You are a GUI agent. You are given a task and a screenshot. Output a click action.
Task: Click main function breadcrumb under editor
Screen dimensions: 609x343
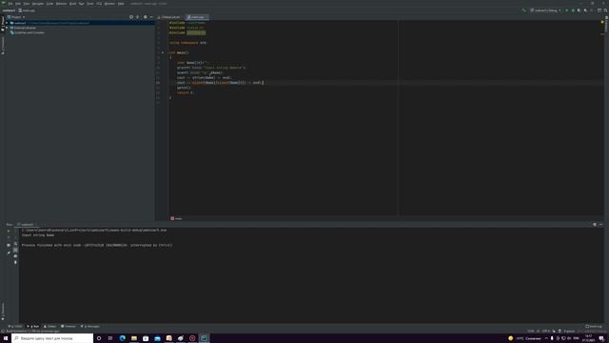click(x=176, y=218)
